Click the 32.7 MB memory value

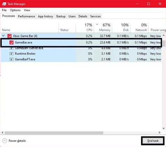click(x=105, y=36)
